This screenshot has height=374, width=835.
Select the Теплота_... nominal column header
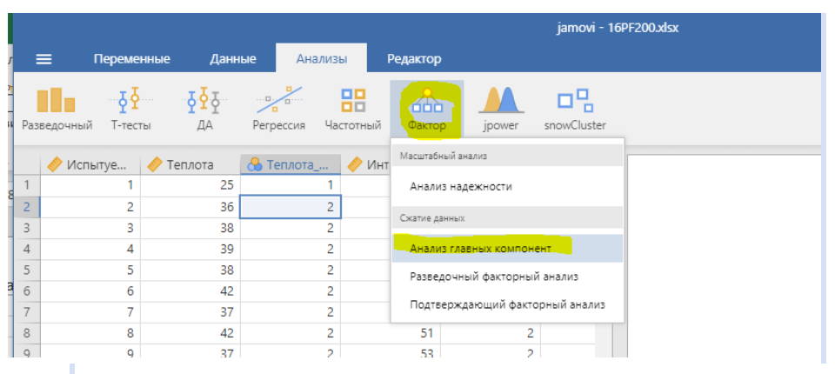[x=291, y=164]
